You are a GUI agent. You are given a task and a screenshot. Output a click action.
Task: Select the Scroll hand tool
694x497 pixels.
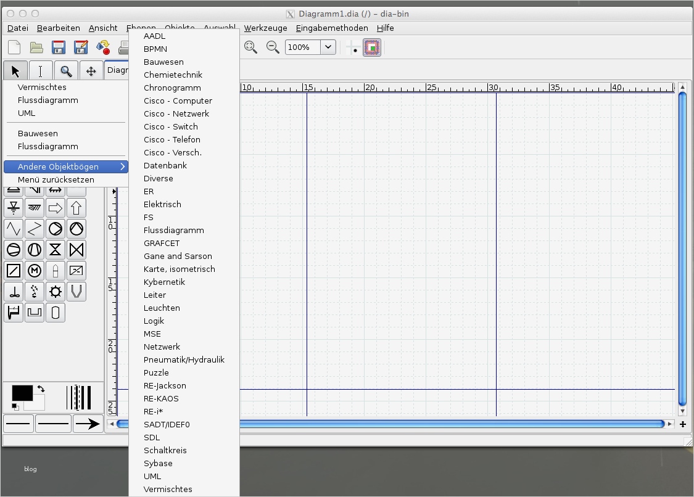pyautogui.click(x=91, y=70)
